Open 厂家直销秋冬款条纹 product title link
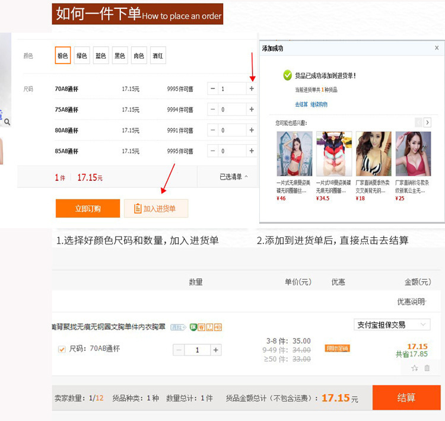The width and height of the screenshot is (445, 421). [x=412, y=186]
